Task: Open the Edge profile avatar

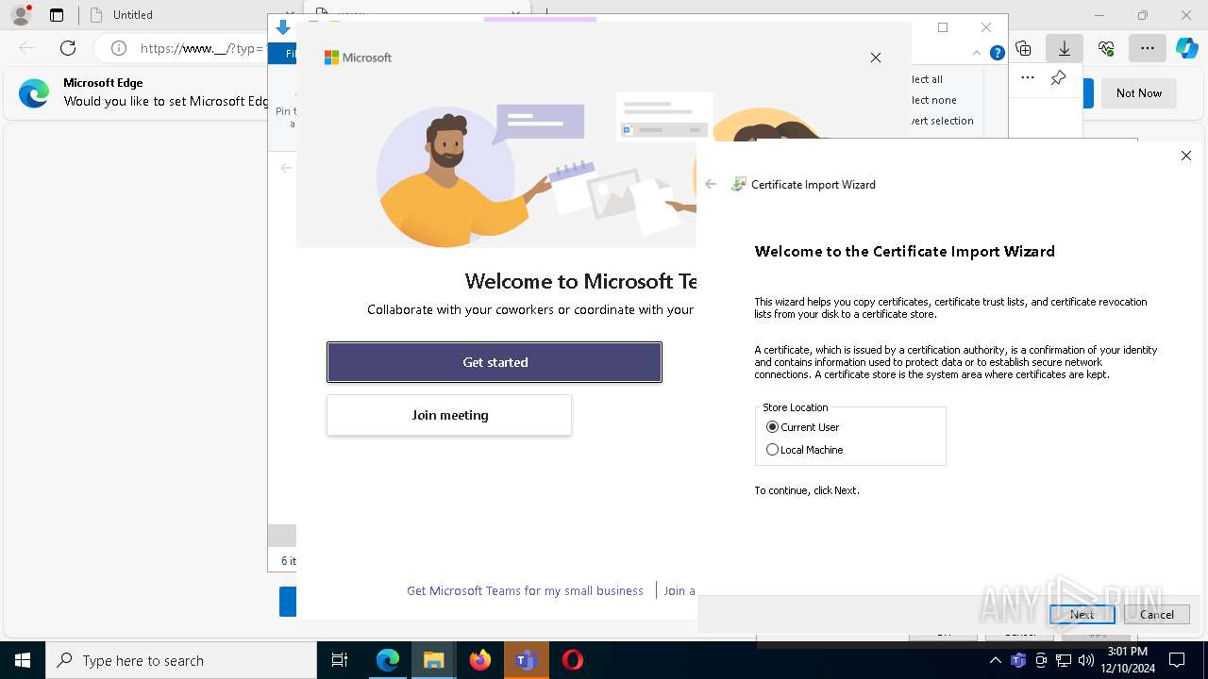Action: [x=20, y=15]
